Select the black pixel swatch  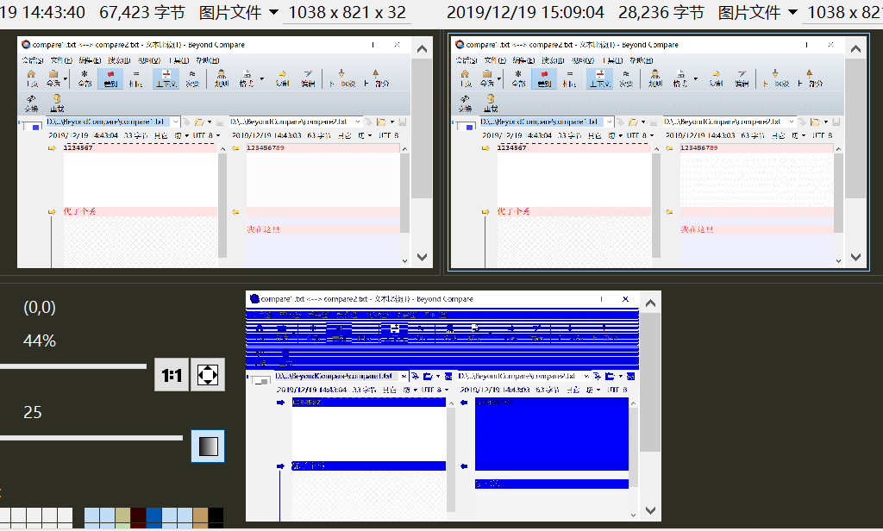click(x=216, y=515)
